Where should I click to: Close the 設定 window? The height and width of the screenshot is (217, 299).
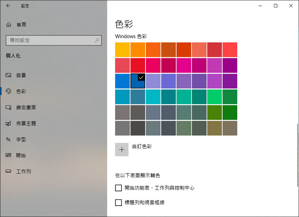(x=291, y=6)
